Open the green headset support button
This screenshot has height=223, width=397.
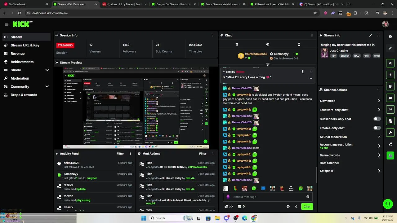388,204
